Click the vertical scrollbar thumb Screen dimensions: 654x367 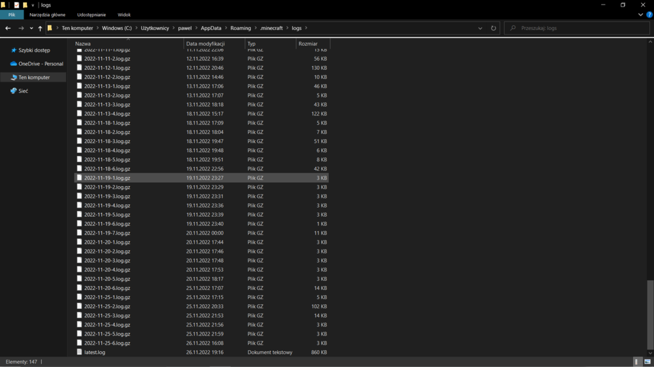(x=650, y=315)
